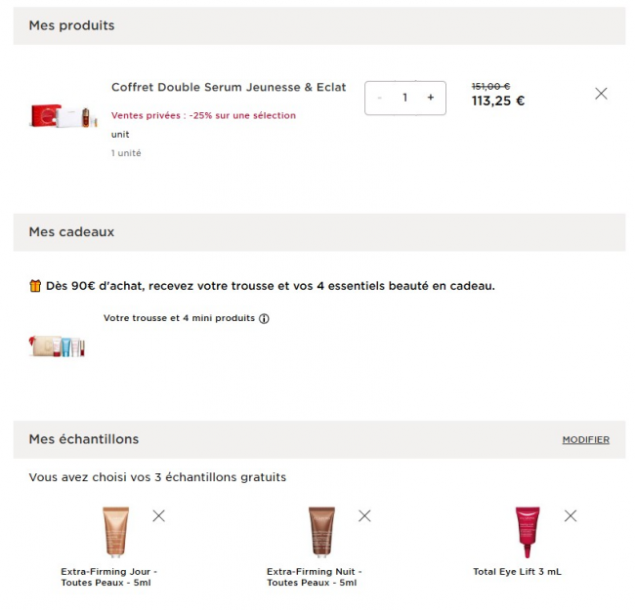Increase product quantity with plus button
The width and height of the screenshot is (635, 610).
[431, 98]
